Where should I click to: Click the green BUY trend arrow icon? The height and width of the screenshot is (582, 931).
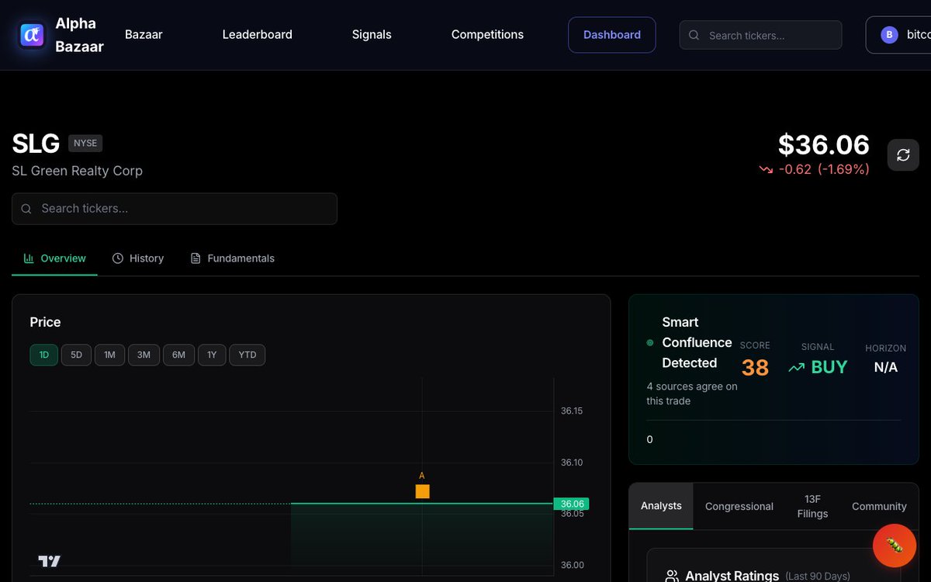[x=797, y=368]
